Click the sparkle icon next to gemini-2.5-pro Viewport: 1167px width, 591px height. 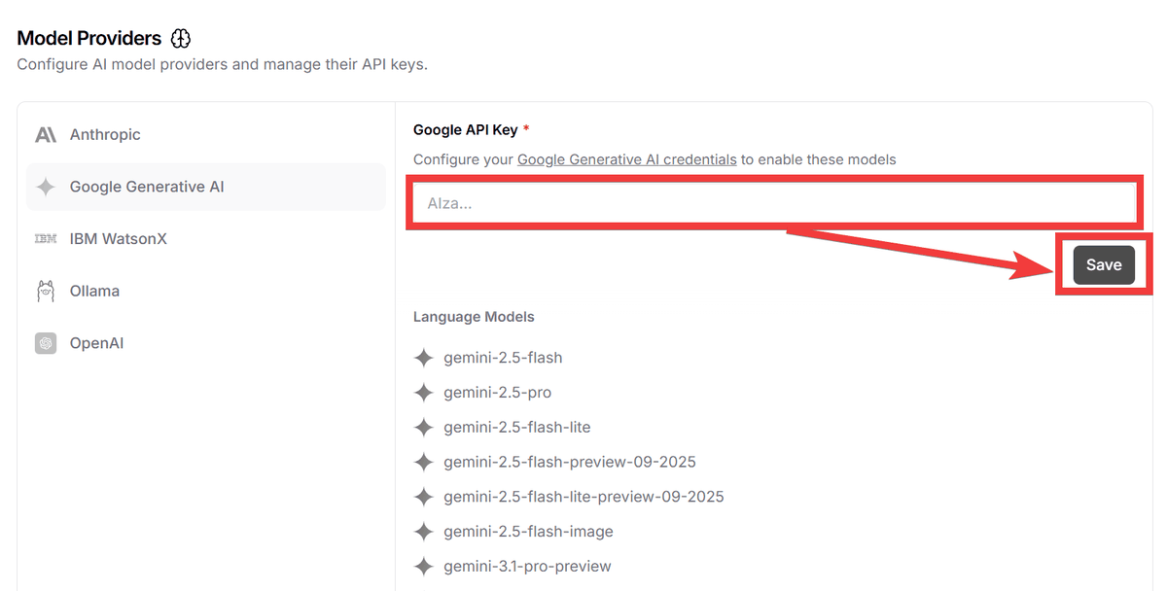pyautogui.click(x=423, y=393)
